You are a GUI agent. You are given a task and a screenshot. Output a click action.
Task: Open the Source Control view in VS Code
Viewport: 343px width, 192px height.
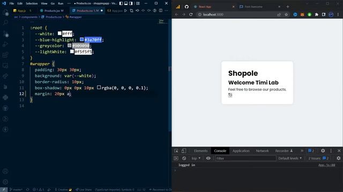[x=5, y=34]
